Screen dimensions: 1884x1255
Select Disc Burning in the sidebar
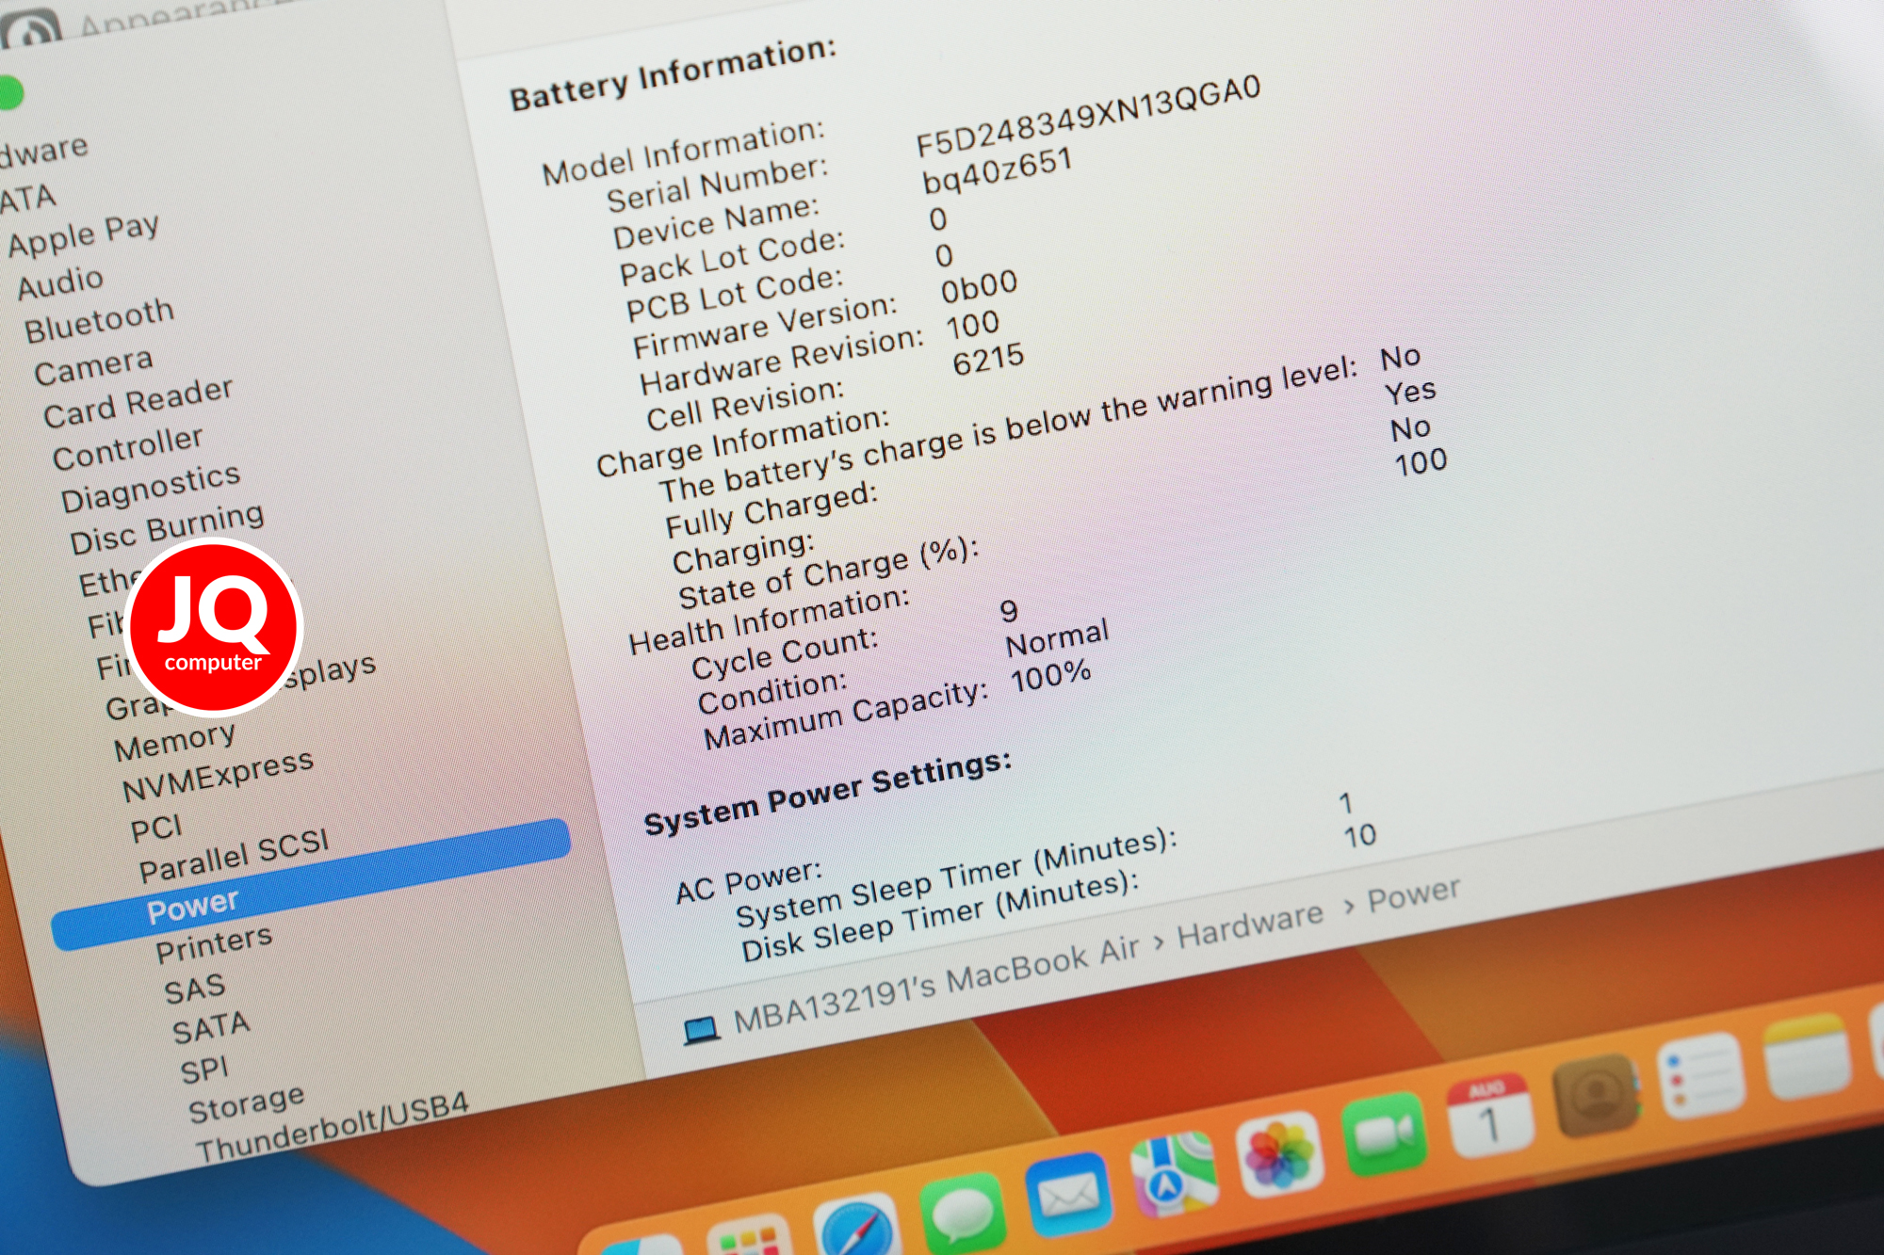pos(167,528)
